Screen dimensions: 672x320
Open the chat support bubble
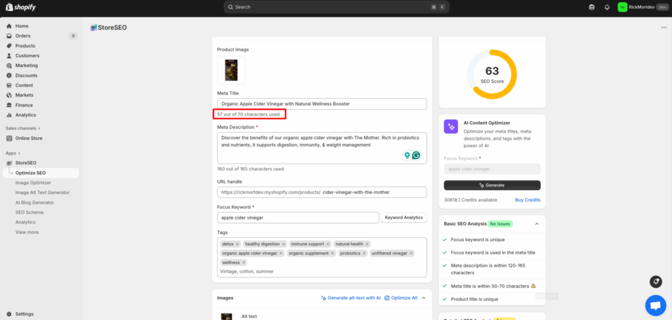click(655, 306)
